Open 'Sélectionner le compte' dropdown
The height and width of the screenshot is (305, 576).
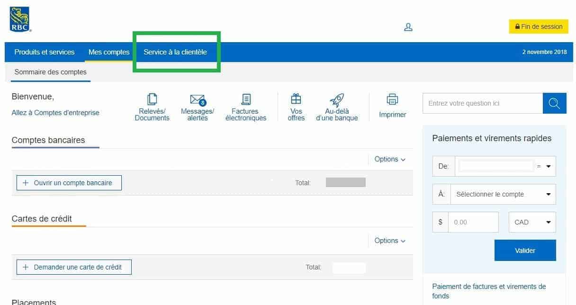(x=503, y=194)
